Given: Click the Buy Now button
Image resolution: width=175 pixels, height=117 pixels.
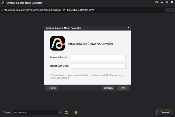Looking at the screenshot, I should pos(108,88).
